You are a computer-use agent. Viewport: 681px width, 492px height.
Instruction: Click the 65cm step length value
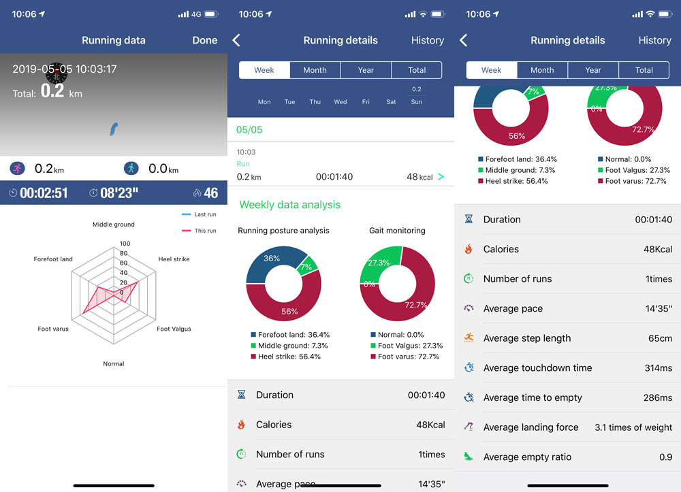click(x=660, y=338)
